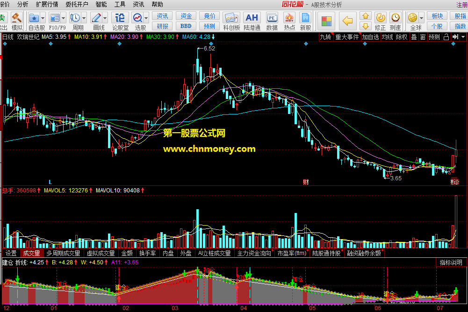This screenshot has height=312, width=468.
Task: Open the chart toolbar more-options dropdown arrow
Action: pos(463,37)
